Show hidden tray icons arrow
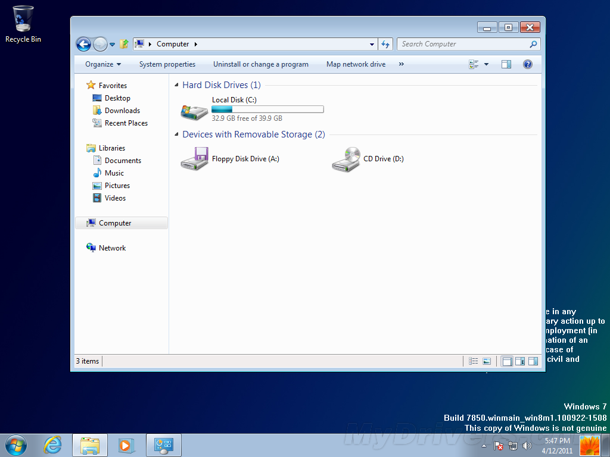 (484, 446)
